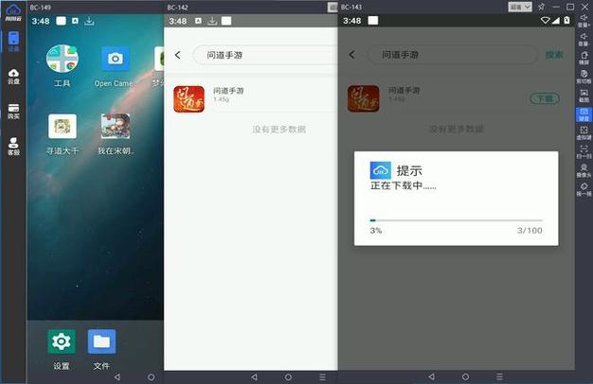Viewport: 593px width, 384px height.
Task: Click download status icon in BC-142 status bar
Action: [212, 21]
